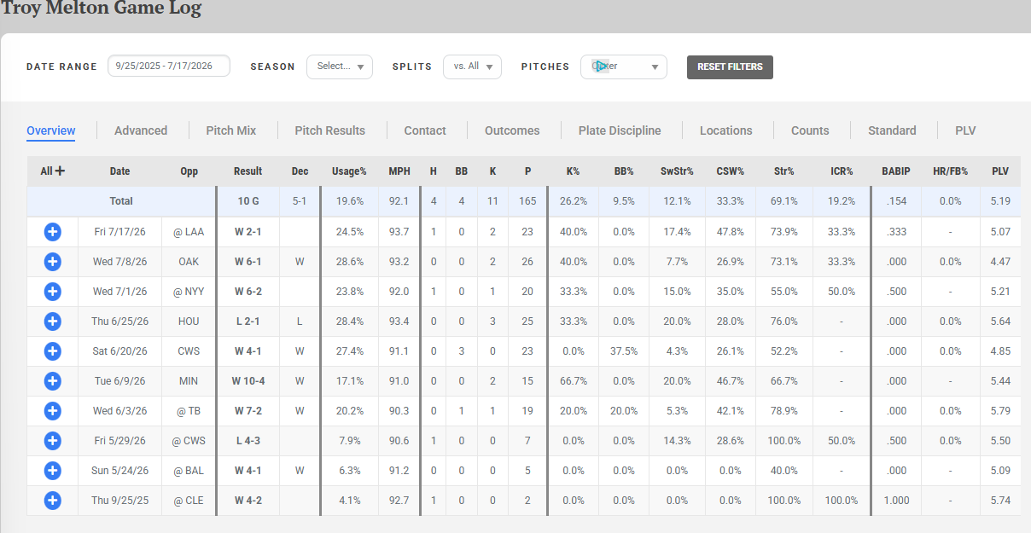Open the Pitches dropdown
Screen dimensions: 1031x533
click(624, 67)
